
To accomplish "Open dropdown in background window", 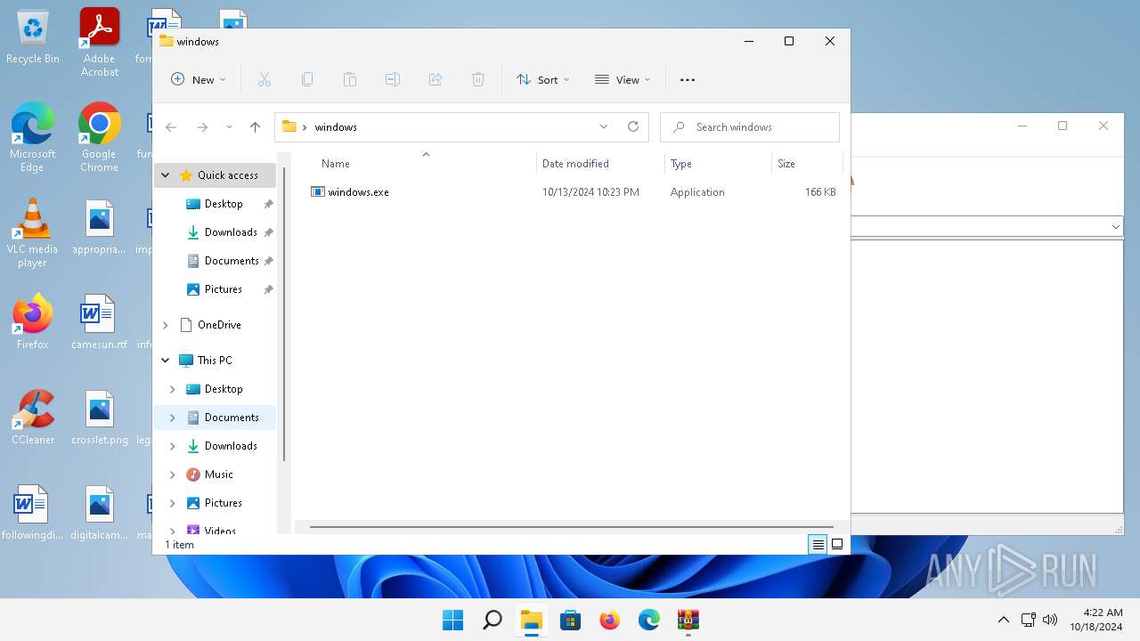I will tap(1116, 227).
